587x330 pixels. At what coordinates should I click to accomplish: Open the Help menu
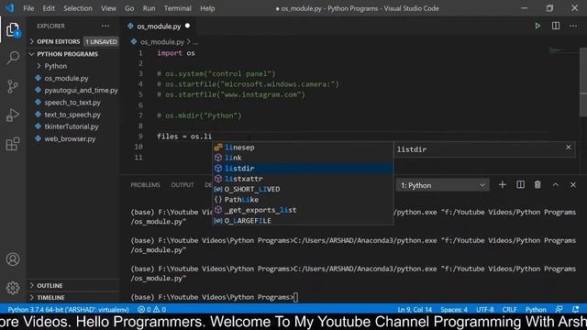pos(207,8)
